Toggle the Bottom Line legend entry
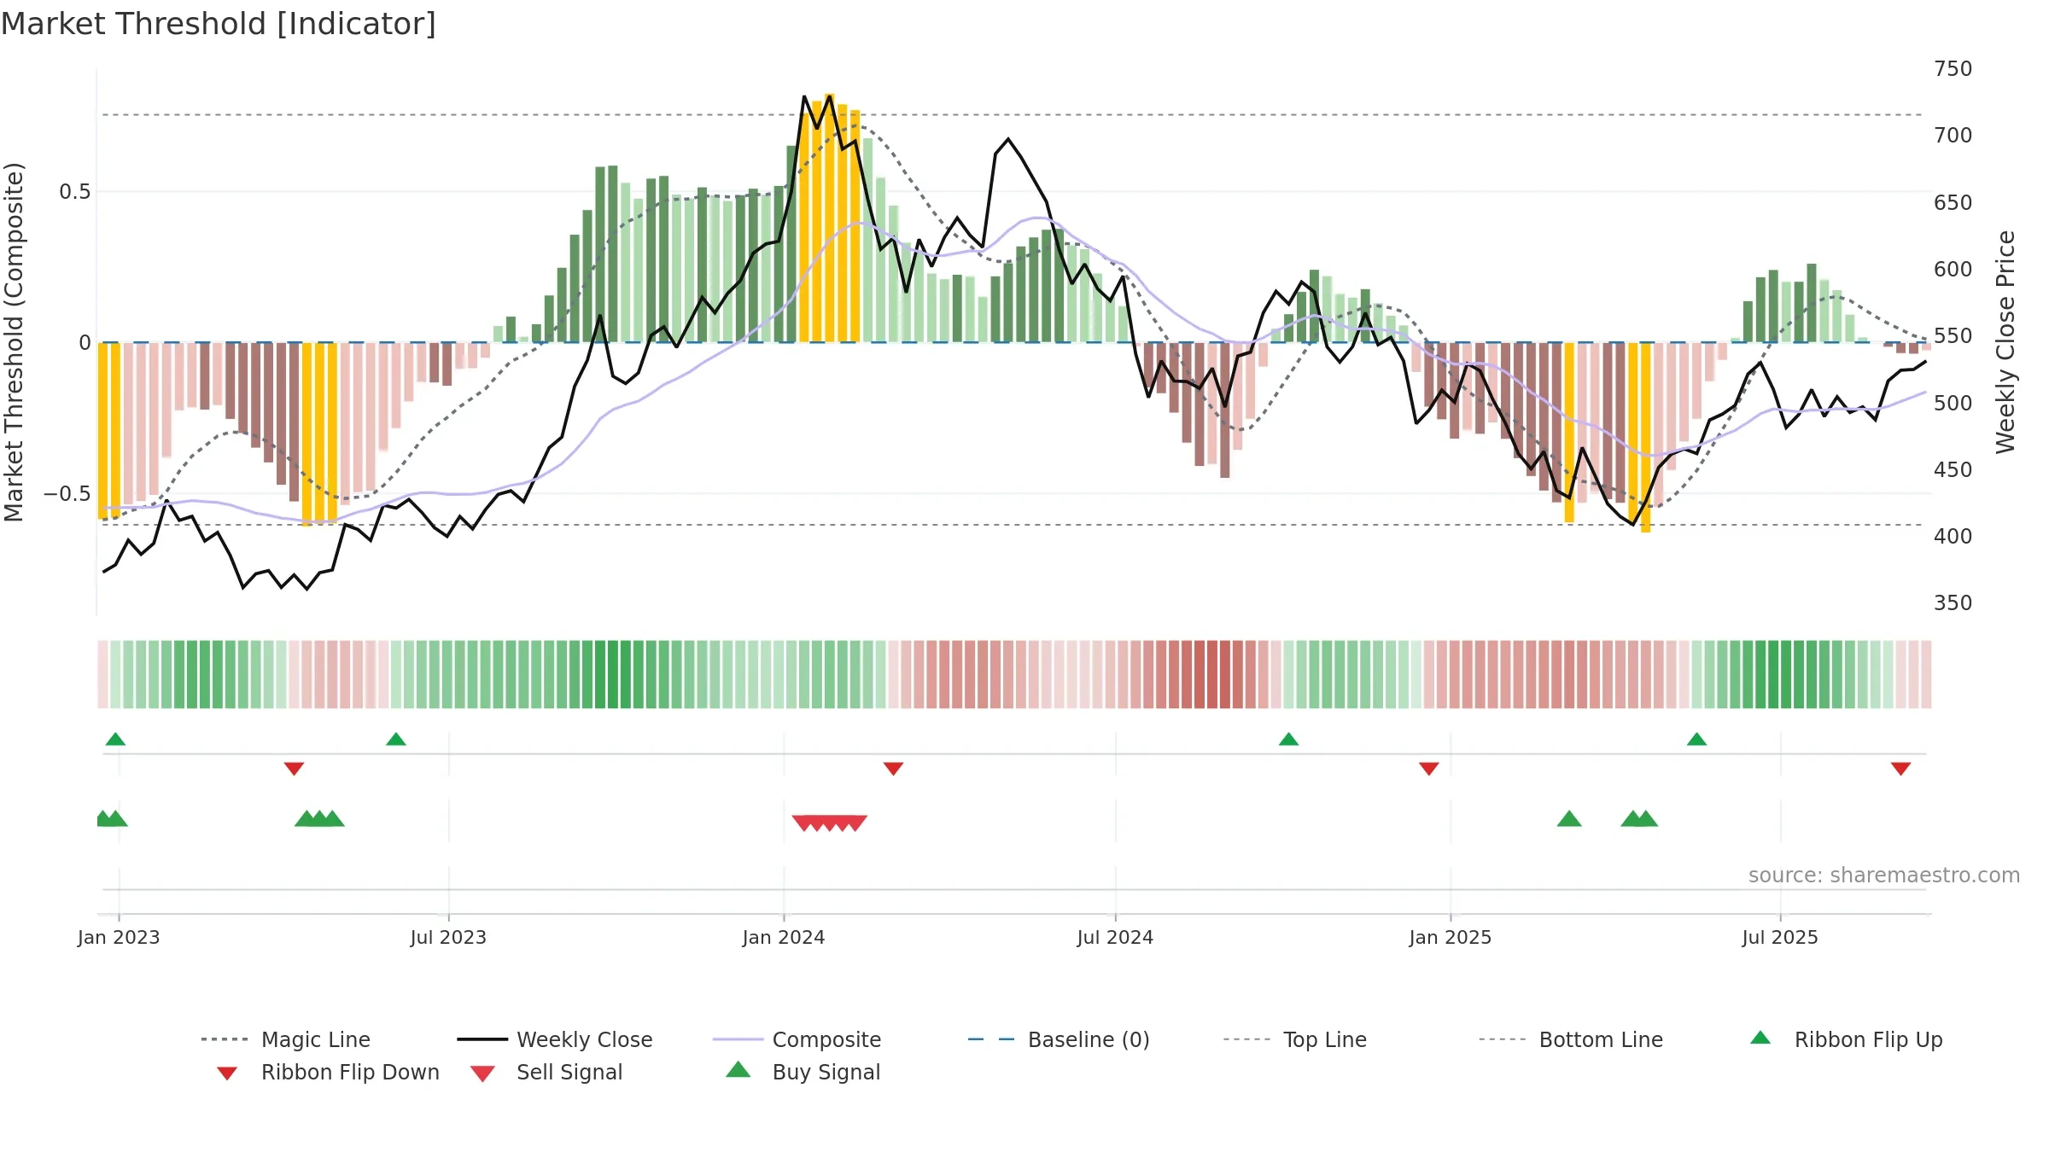Screen dimensions: 2049x1152 pyautogui.click(x=1571, y=1039)
